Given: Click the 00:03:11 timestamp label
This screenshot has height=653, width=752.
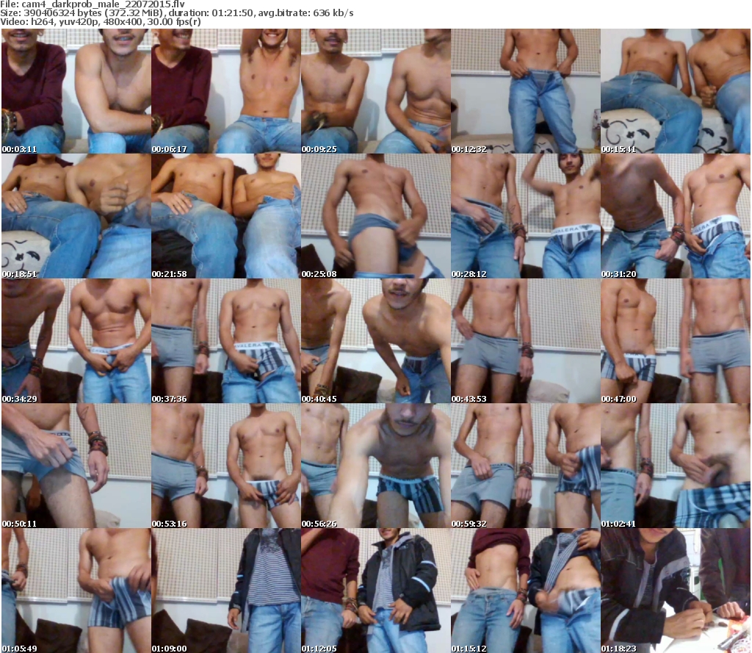Looking at the screenshot, I should 19,149.
